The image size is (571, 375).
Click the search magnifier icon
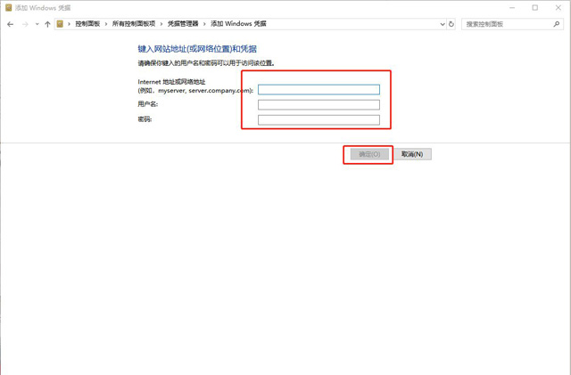555,24
